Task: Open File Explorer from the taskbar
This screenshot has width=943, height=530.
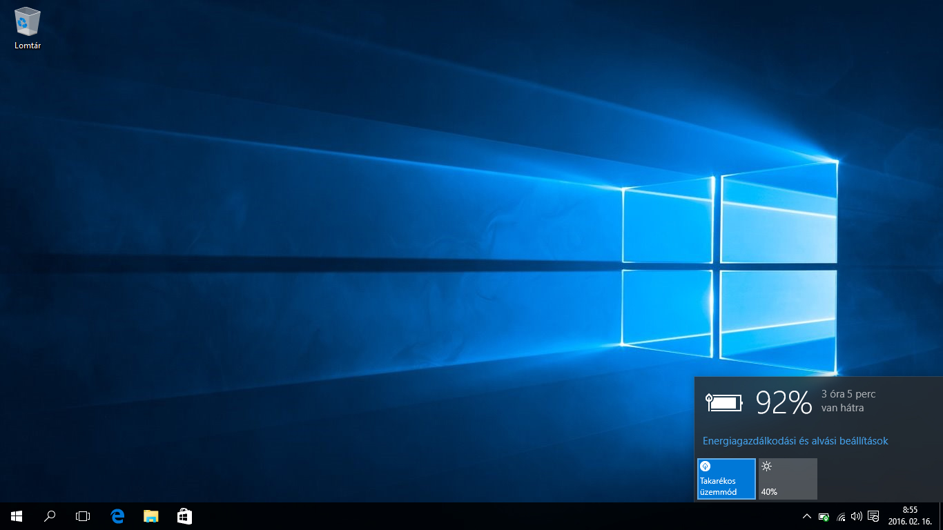Action: click(x=150, y=516)
